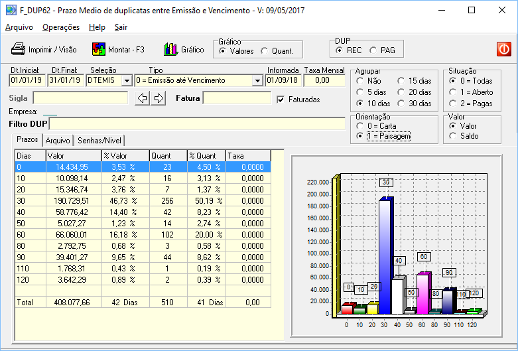
Task: Open the Operações menu
Action: pyautogui.click(x=61, y=27)
